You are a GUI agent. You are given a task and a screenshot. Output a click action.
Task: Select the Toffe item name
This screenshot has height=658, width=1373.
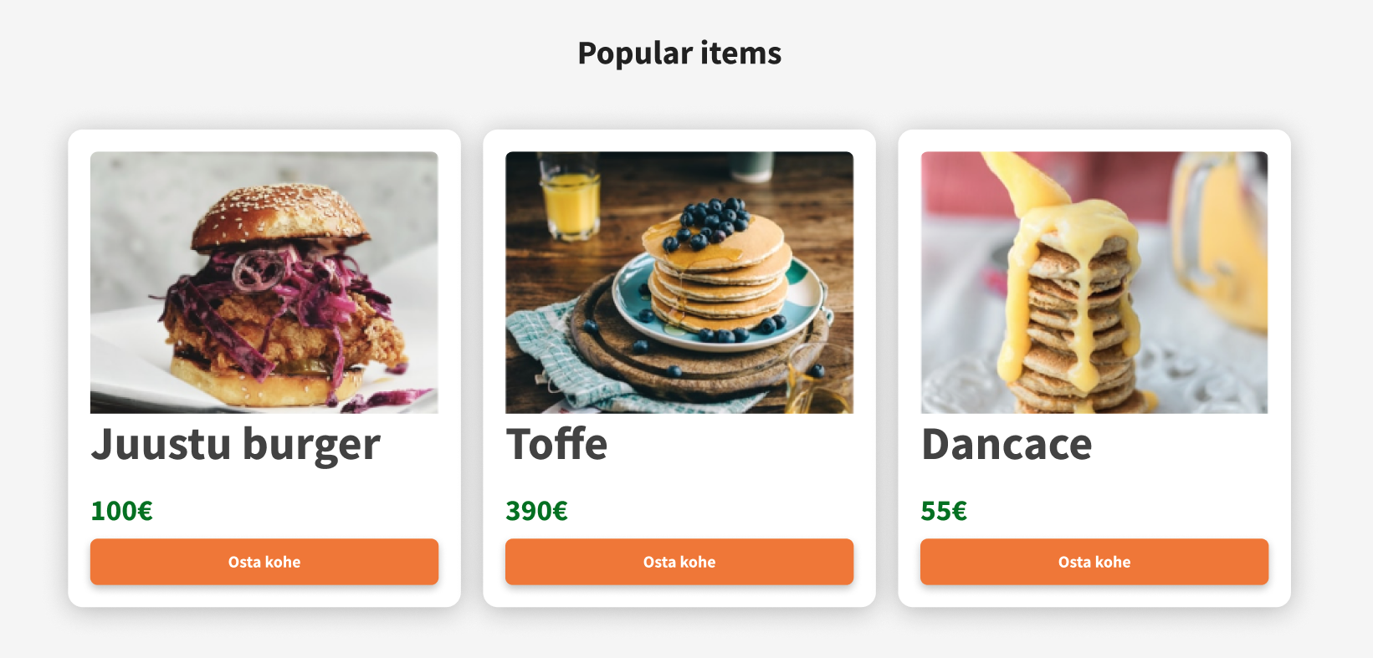point(556,444)
